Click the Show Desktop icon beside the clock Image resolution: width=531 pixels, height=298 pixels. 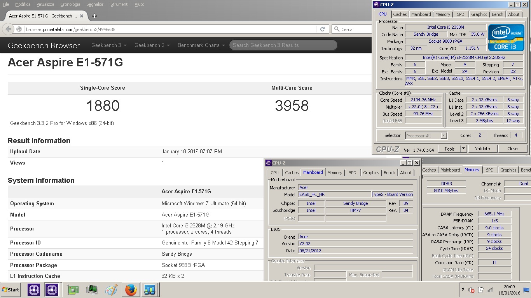click(526, 290)
